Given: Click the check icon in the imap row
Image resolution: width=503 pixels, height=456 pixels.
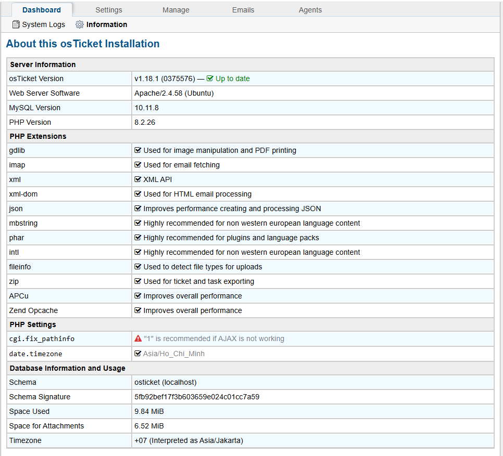Looking at the screenshot, I should [137, 165].
